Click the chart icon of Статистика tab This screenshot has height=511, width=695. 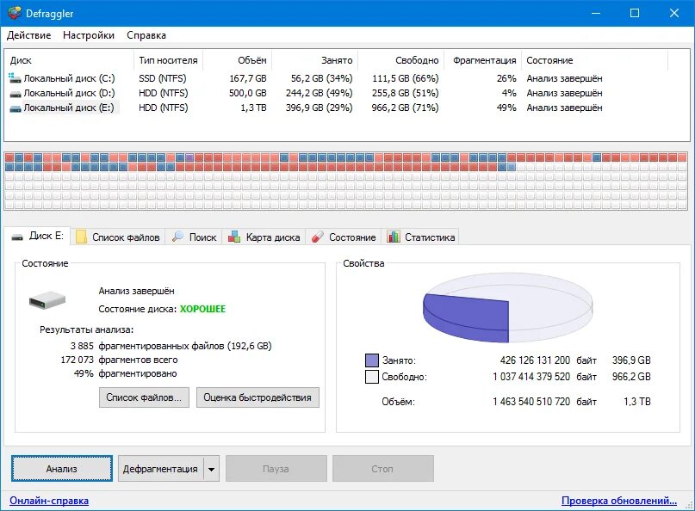(394, 237)
